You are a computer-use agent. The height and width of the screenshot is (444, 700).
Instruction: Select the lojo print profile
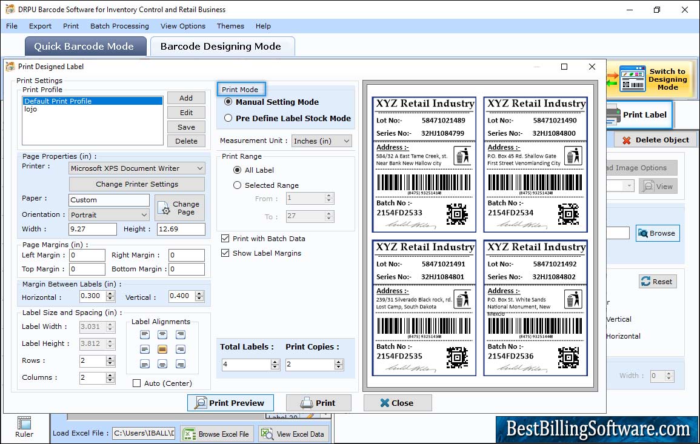92,109
